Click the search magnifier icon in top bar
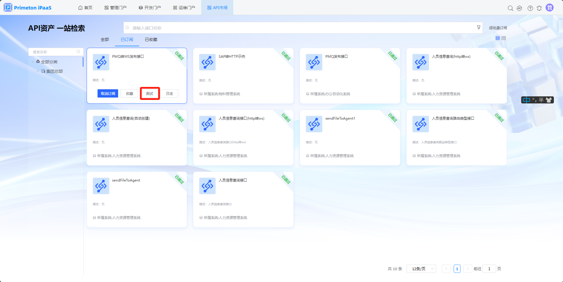Image resolution: width=563 pixels, height=282 pixels. (510, 8)
